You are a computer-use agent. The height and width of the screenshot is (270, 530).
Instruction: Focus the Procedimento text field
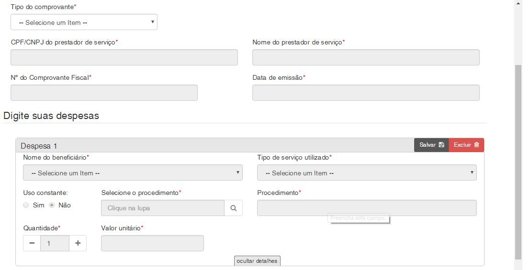(367, 208)
